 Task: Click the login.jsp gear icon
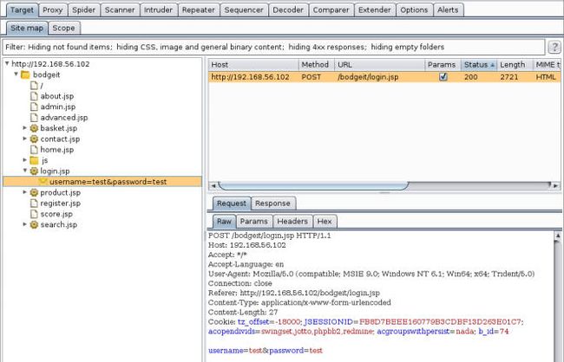(x=34, y=171)
